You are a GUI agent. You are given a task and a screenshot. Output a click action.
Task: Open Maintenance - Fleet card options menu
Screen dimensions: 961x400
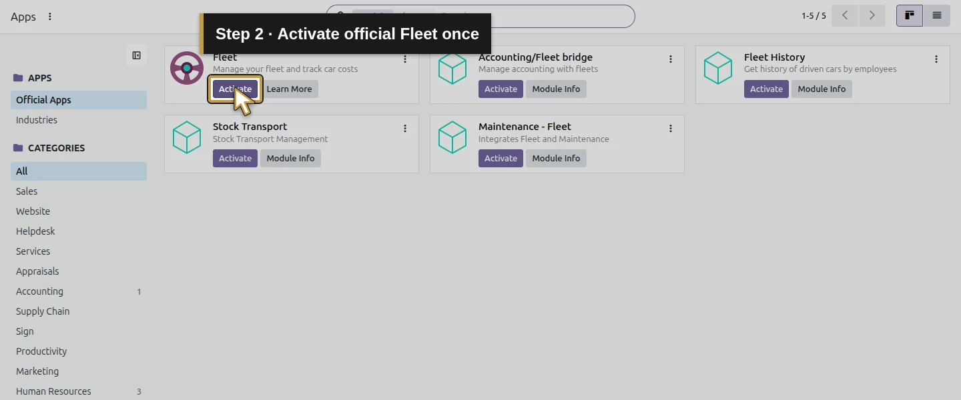point(671,129)
